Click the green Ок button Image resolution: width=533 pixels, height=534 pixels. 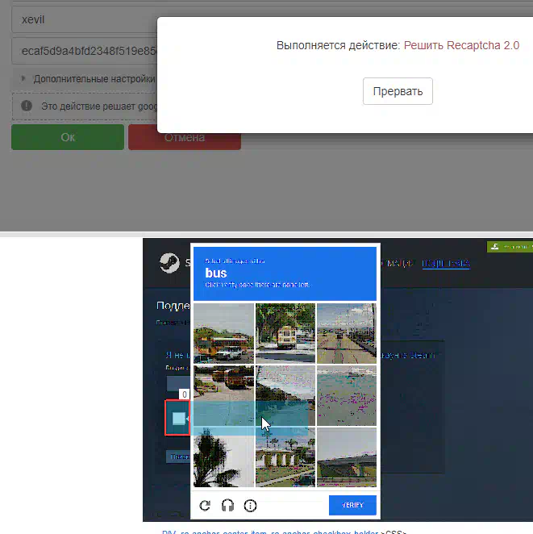tap(68, 137)
